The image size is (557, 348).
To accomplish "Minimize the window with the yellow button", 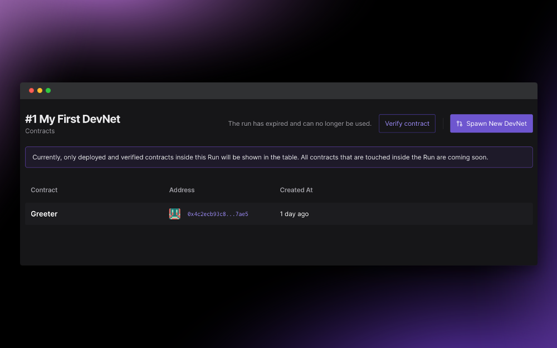I will [40, 91].
